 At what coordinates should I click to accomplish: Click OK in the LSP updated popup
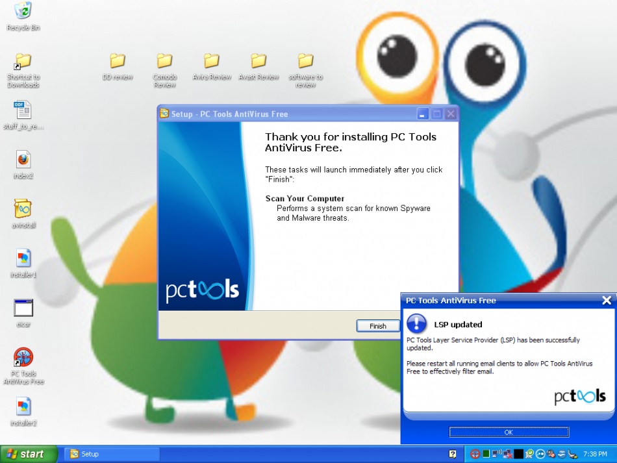point(509,432)
